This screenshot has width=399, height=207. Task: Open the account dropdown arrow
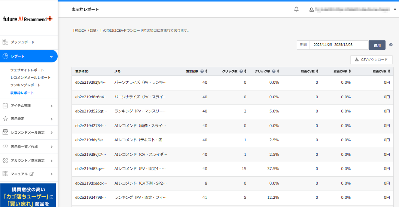(395, 9)
